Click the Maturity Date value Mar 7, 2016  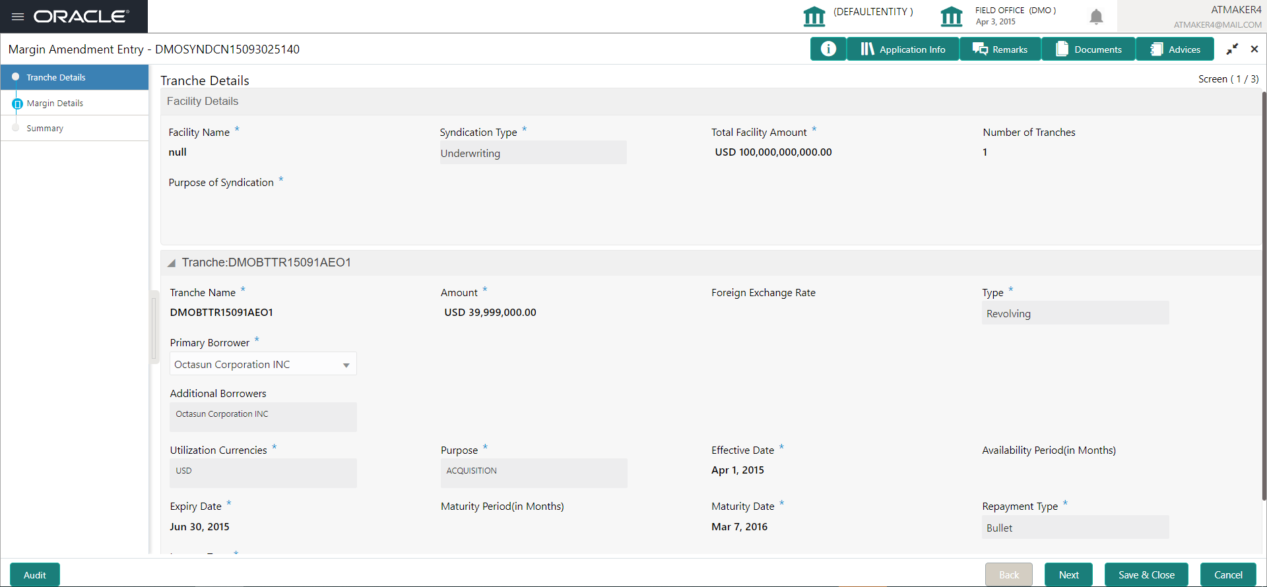740,527
